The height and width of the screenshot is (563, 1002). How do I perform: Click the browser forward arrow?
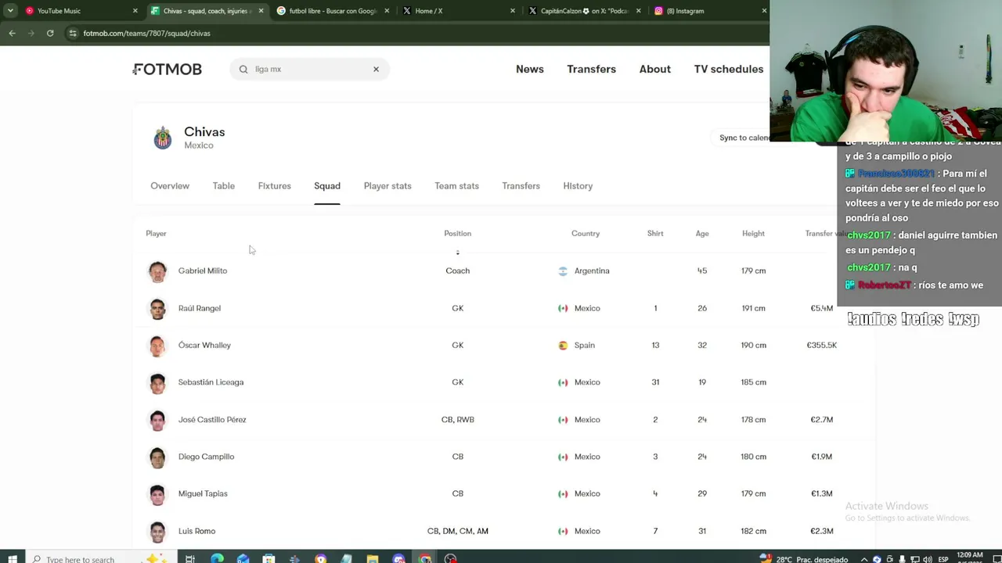(31, 33)
